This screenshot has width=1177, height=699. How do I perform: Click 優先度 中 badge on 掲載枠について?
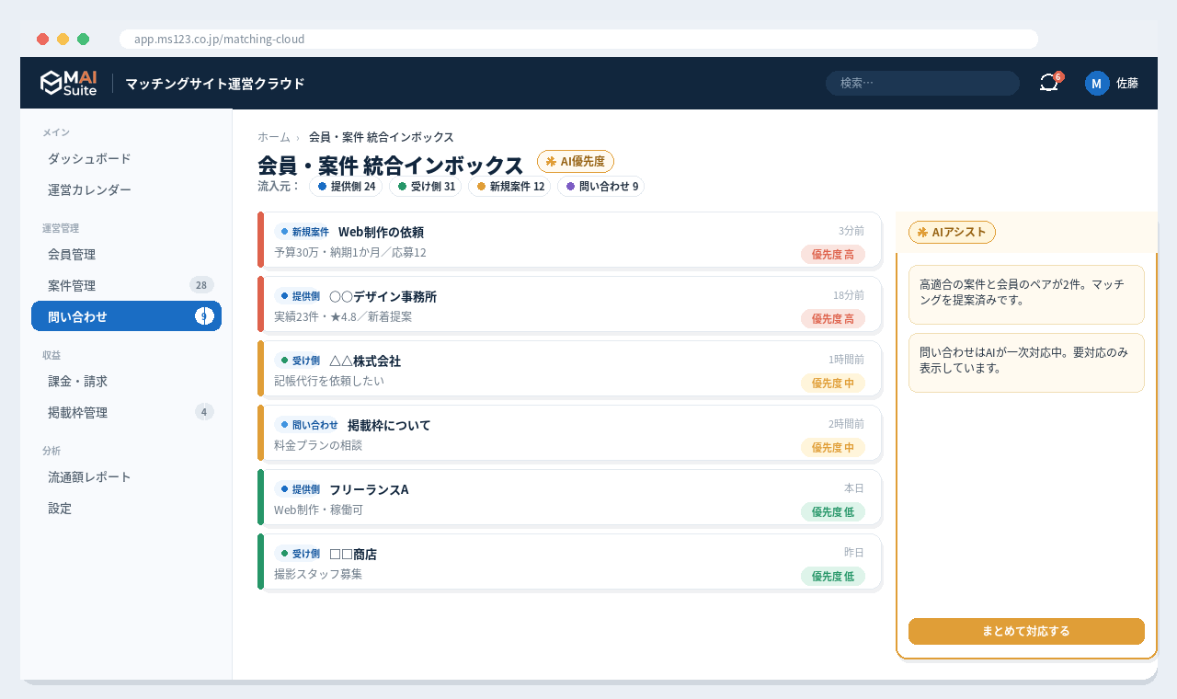point(833,447)
